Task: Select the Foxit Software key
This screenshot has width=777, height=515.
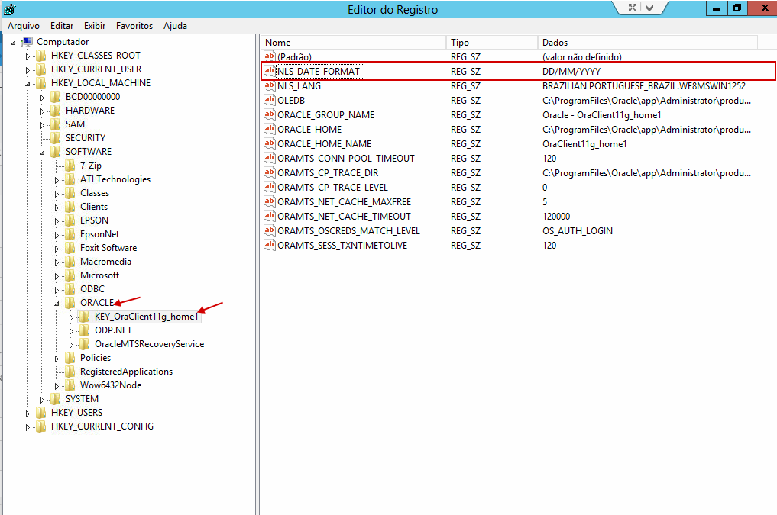Action: pos(108,248)
